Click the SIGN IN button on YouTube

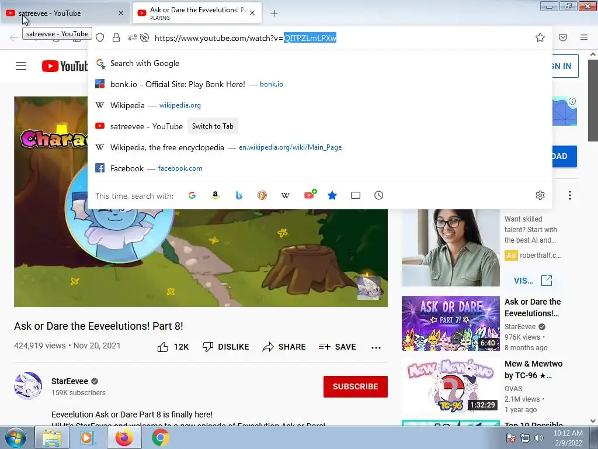pos(565,66)
